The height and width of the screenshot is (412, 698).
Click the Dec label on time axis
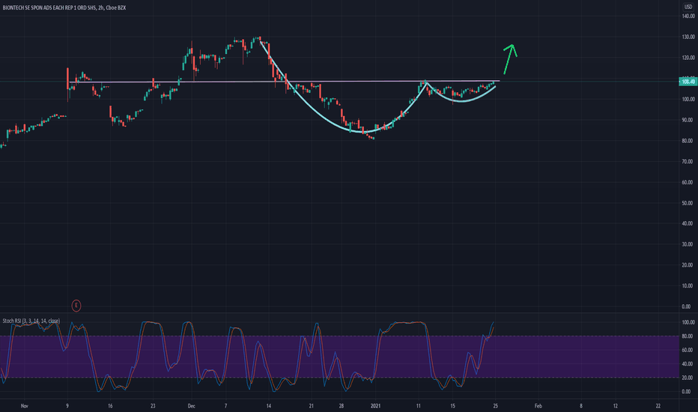(192, 406)
